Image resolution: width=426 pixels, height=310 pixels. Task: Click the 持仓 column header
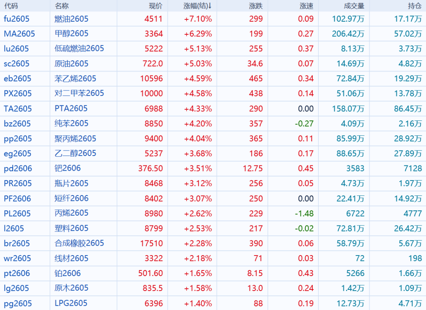coord(415,6)
